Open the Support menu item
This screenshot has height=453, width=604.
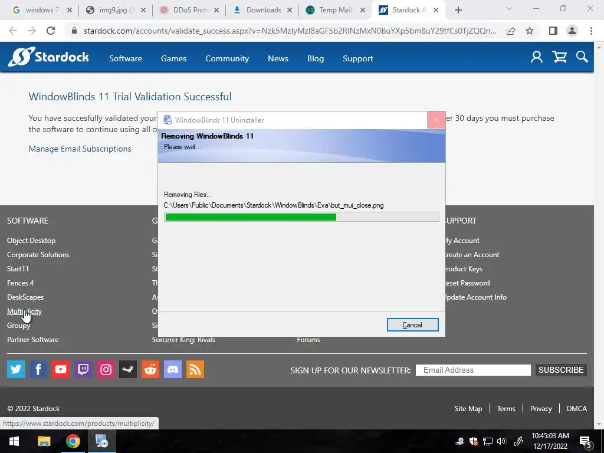pyautogui.click(x=358, y=58)
